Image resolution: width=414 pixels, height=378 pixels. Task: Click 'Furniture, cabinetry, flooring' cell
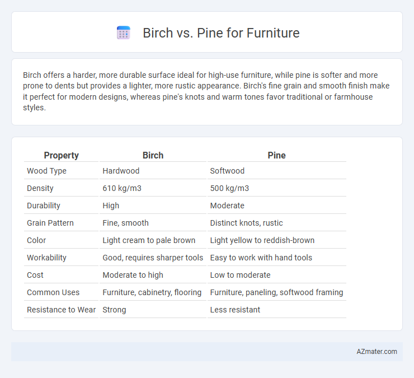click(x=152, y=292)
